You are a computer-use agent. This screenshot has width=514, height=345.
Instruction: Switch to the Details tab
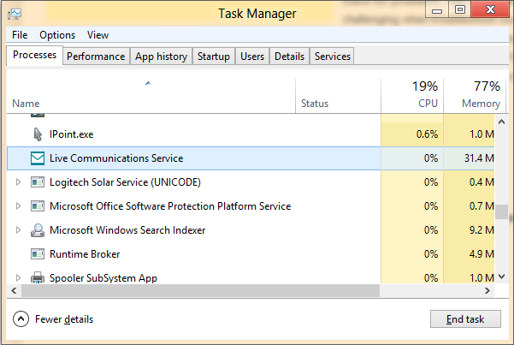coord(289,57)
